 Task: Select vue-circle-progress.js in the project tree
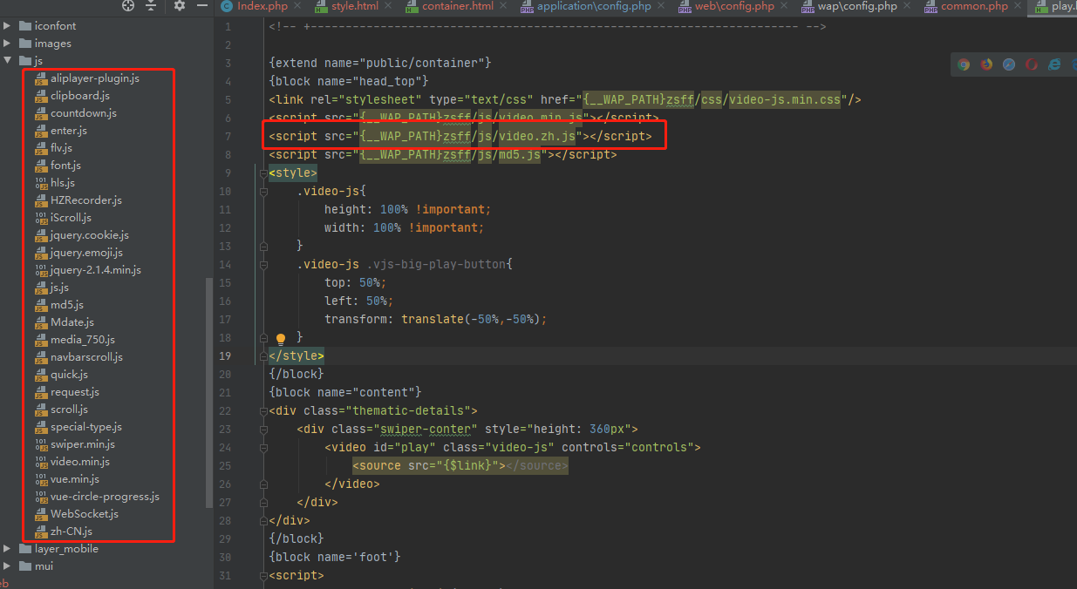[105, 497]
